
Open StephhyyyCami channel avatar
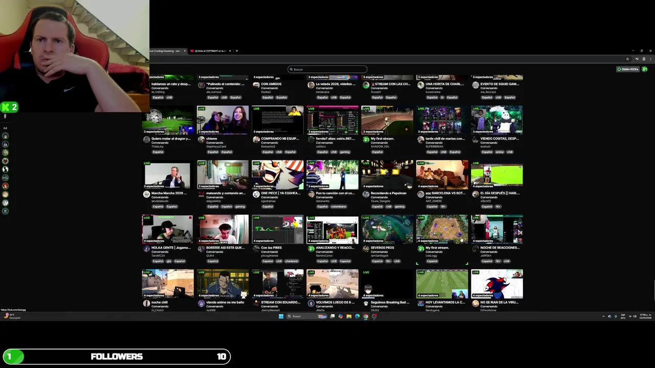(201, 140)
